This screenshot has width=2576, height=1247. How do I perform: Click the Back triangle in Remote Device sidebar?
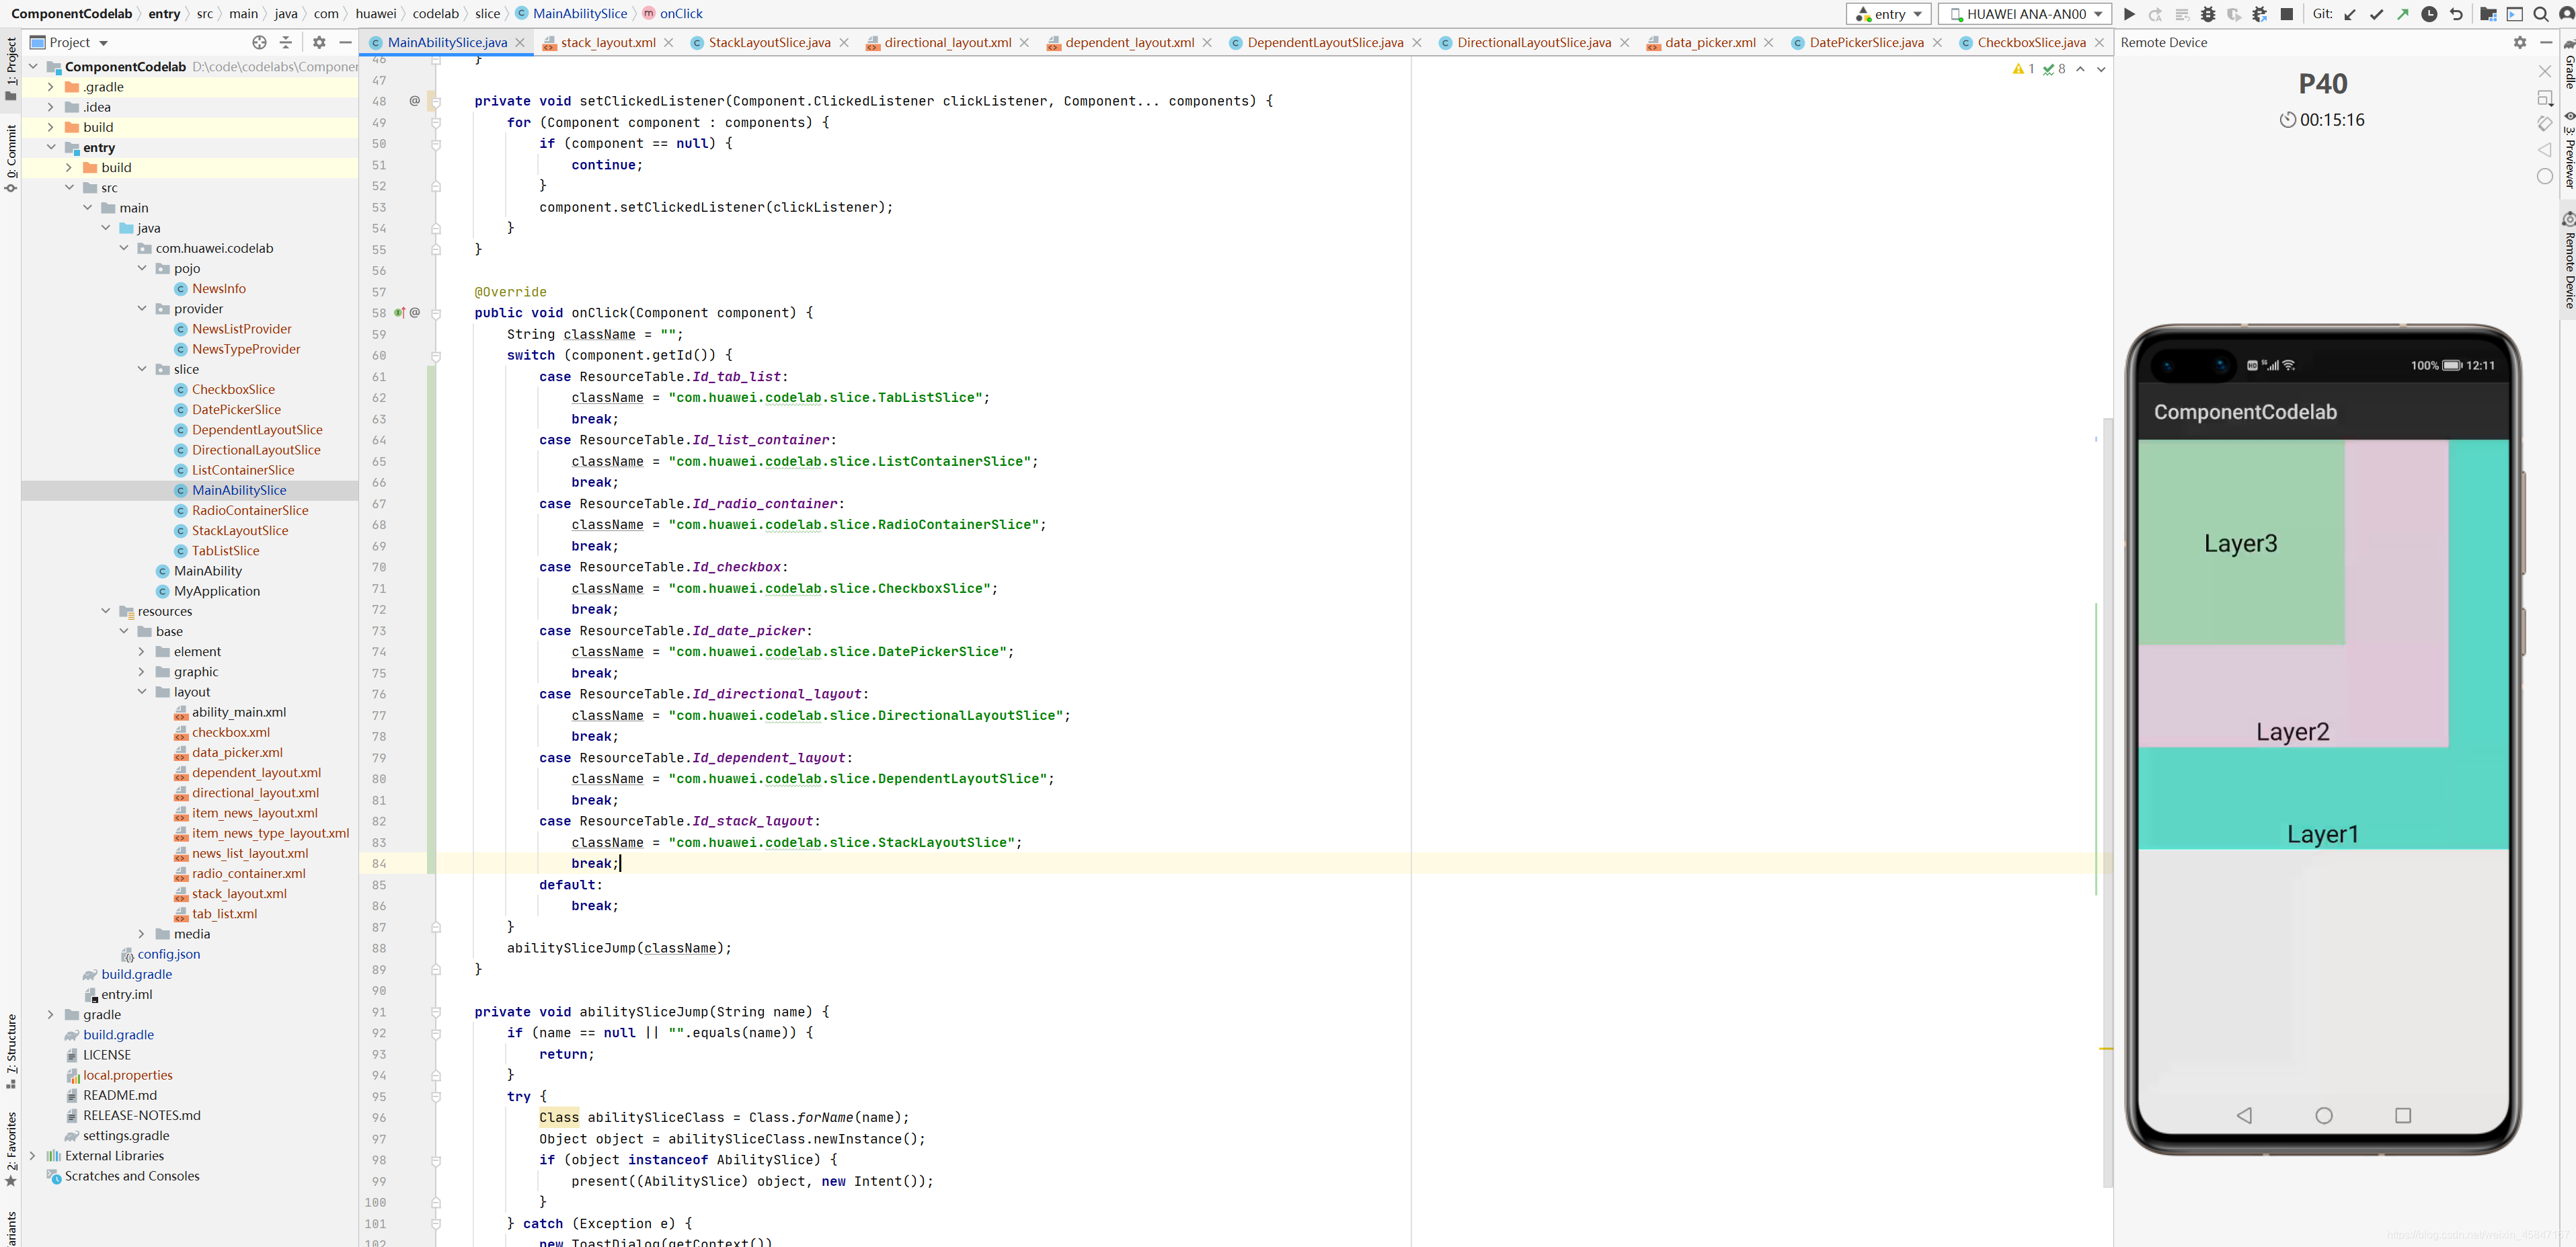coord(2545,150)
